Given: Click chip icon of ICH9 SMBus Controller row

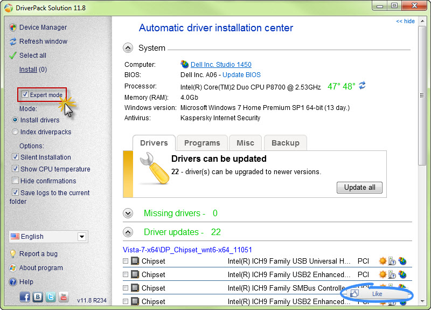Looking at the screenshot, I should (x=135, y=288).
